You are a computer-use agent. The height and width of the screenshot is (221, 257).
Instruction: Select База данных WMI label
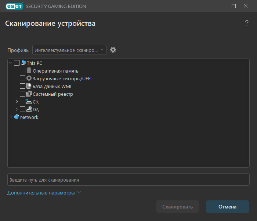point(52,86)
